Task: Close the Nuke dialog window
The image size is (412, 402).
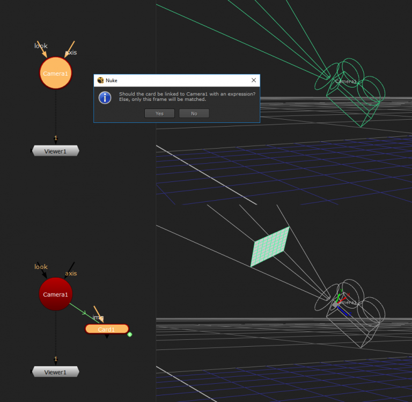Action: click(x=254, y=81)
